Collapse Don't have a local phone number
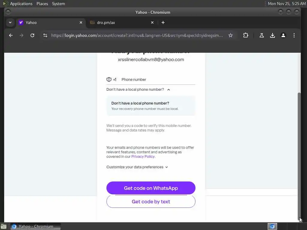The width and height of the screenshot is (307, 230). point(138,90)
